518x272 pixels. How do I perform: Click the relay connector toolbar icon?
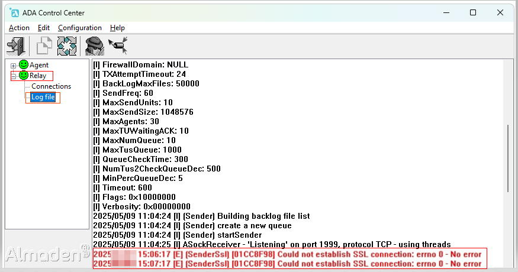118,45
